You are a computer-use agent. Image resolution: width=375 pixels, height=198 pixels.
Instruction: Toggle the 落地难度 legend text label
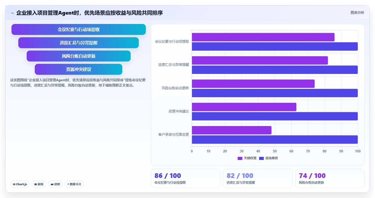tap(272, 158)
